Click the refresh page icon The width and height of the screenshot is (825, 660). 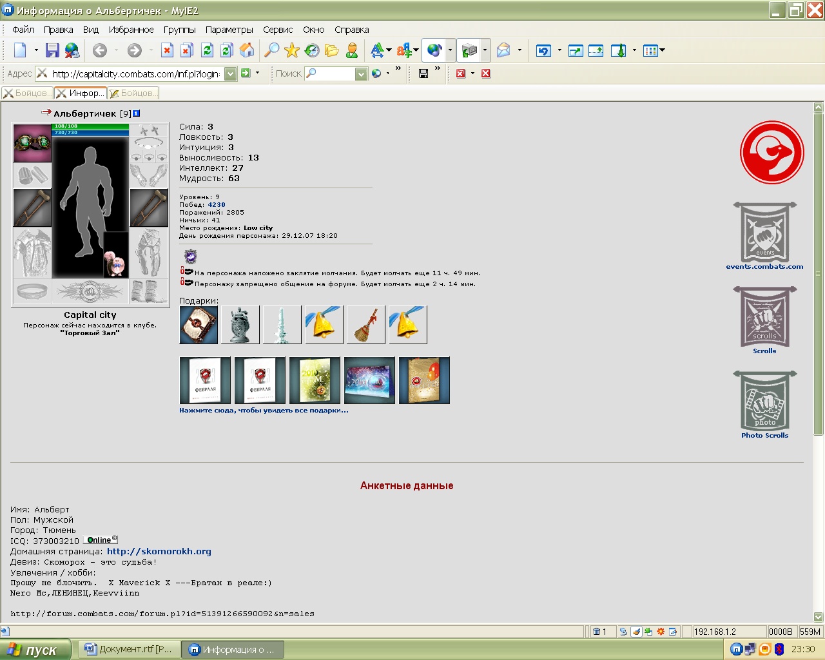coord(207,50)
